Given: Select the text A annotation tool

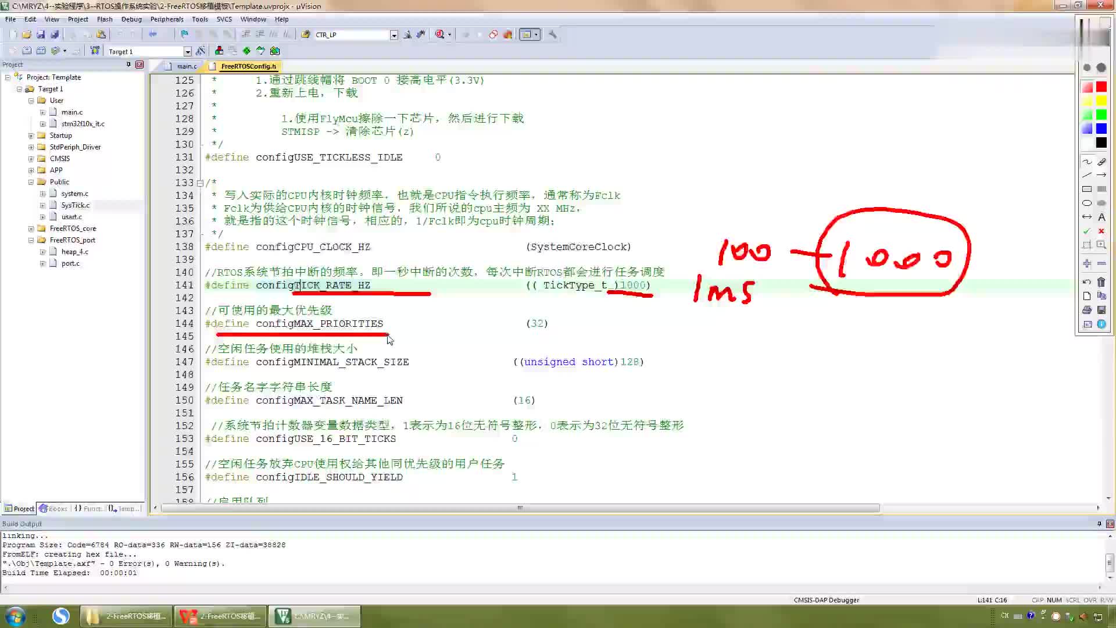Looking at the screenshot, I should click(1101, 217).
